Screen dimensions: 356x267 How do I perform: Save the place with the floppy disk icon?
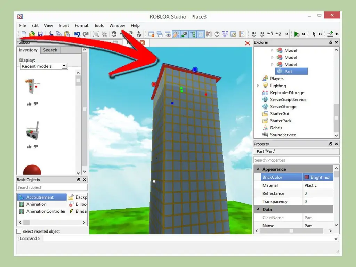40,34
